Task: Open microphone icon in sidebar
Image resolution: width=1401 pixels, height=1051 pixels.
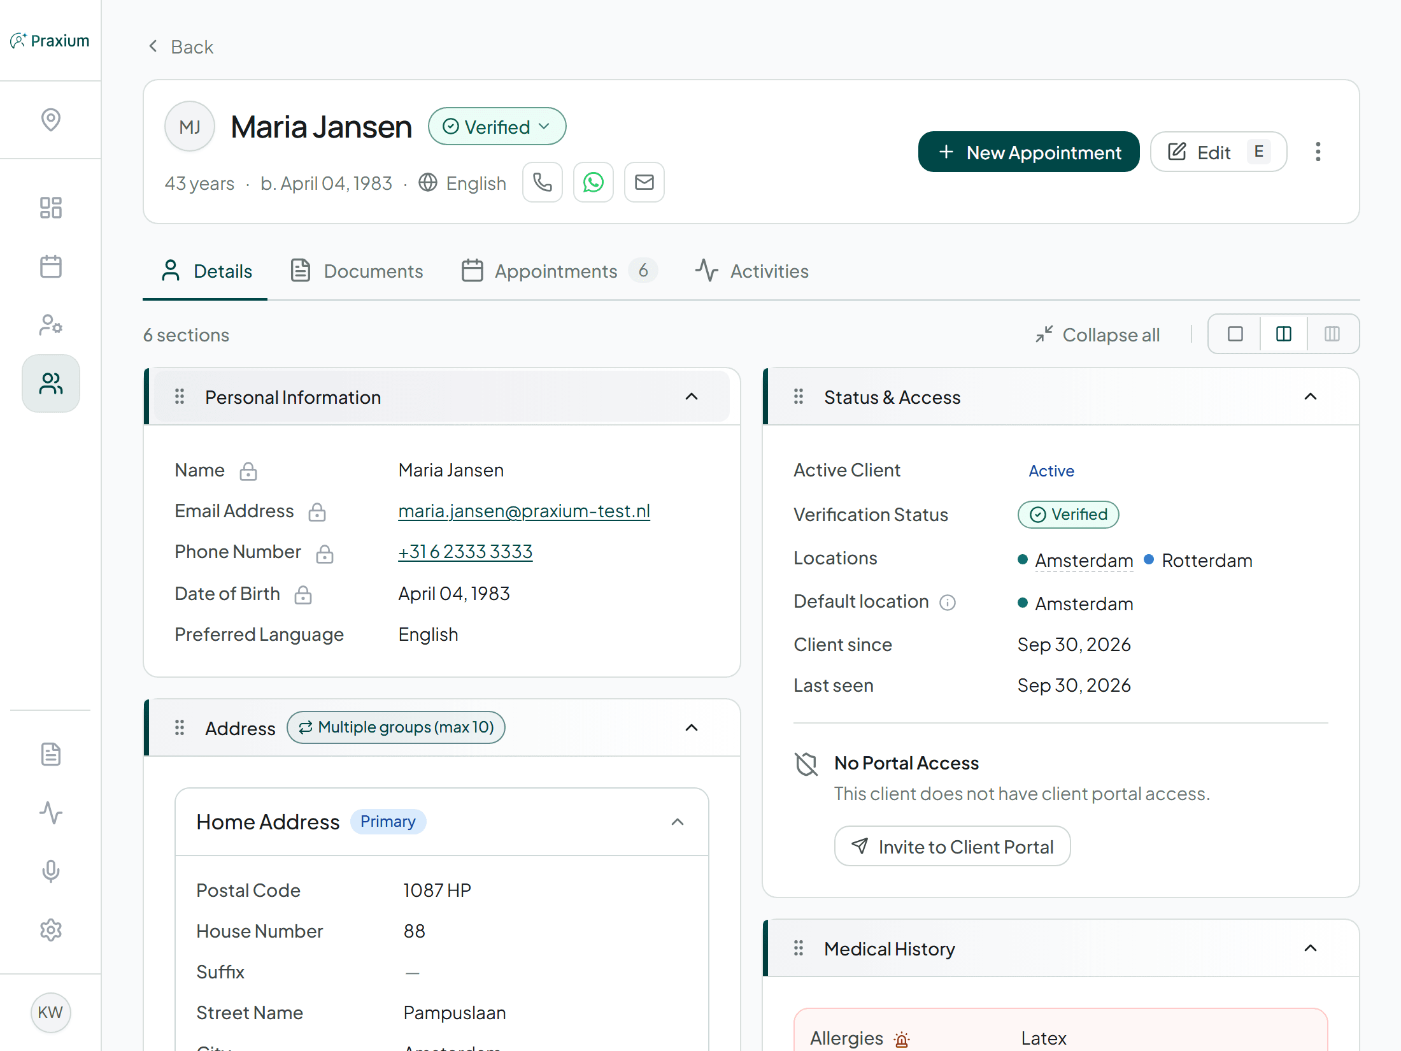Action: (x=51, y=871)
